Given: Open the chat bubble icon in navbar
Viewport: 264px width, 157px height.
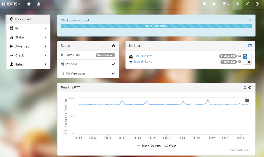Looking at the screenshot, I should pyautogui.click(x=204, y=4).
